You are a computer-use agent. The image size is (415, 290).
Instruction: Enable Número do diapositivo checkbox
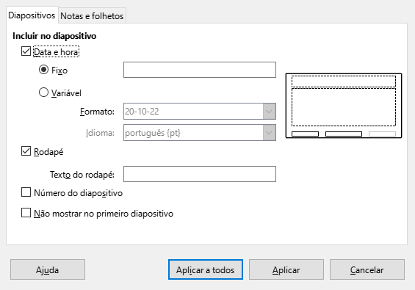(26, 192)
